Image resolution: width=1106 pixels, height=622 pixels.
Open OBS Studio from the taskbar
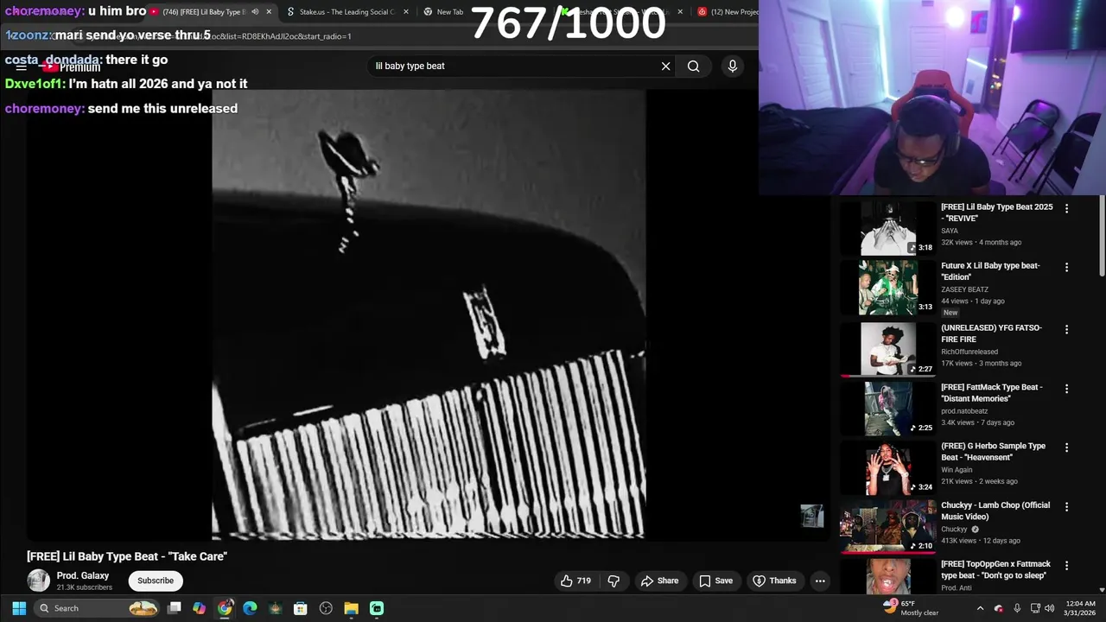click(x=326, y=608)
